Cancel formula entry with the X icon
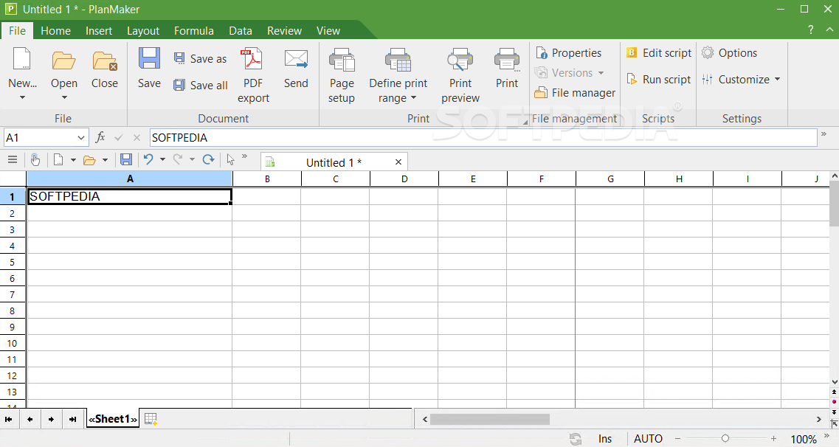This screenshot has height=447, width=839. coord(137,138)
